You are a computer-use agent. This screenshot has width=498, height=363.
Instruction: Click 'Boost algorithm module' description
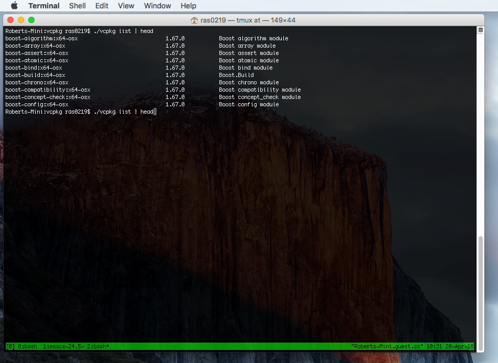tap(253, 38)
